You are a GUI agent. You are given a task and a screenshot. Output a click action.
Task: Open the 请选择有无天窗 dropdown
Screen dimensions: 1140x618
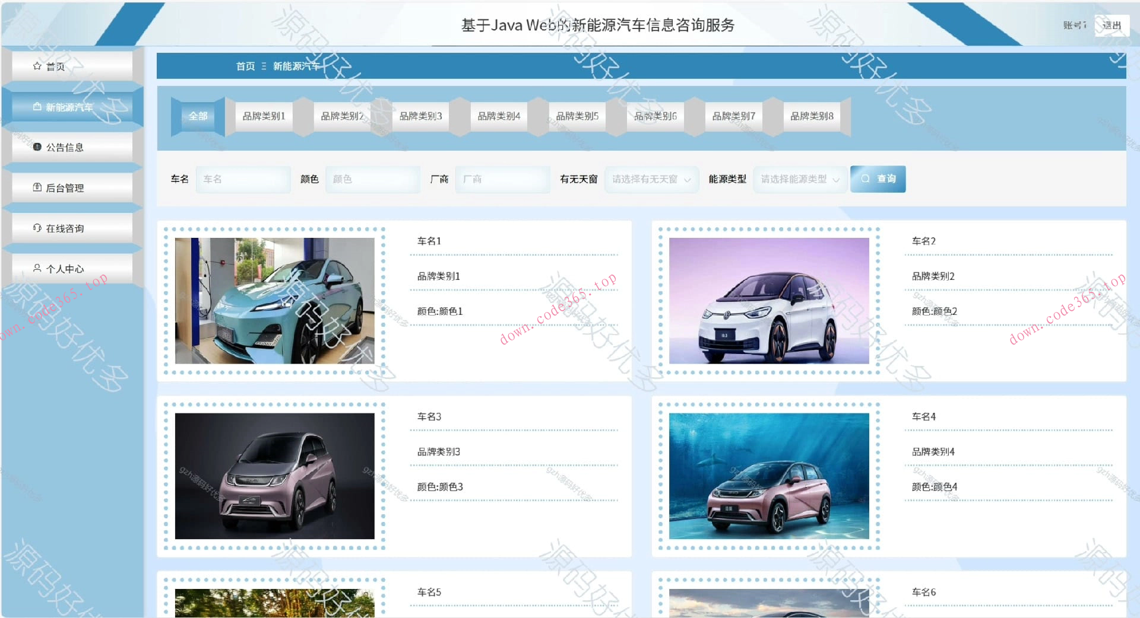click(x=651, y=179)
